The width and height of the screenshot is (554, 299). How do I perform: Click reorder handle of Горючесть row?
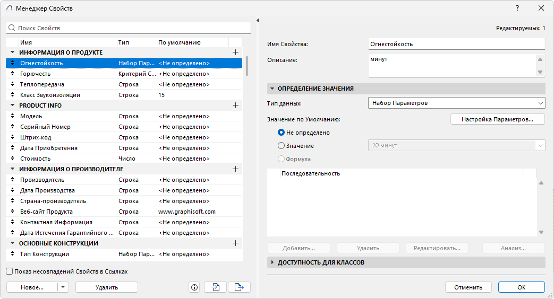click(x=12, y=74)
